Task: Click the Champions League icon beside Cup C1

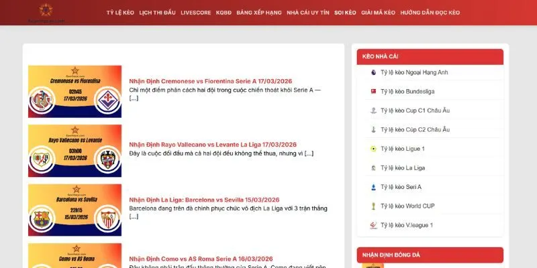Action: click(373, 111)
